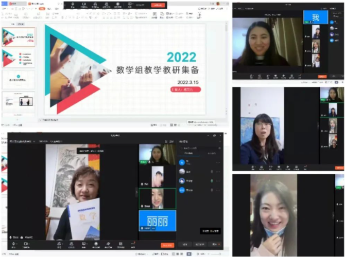Open invite icon in floating meeting toolbar
This screenshot has width=345, height=257.
95,4
